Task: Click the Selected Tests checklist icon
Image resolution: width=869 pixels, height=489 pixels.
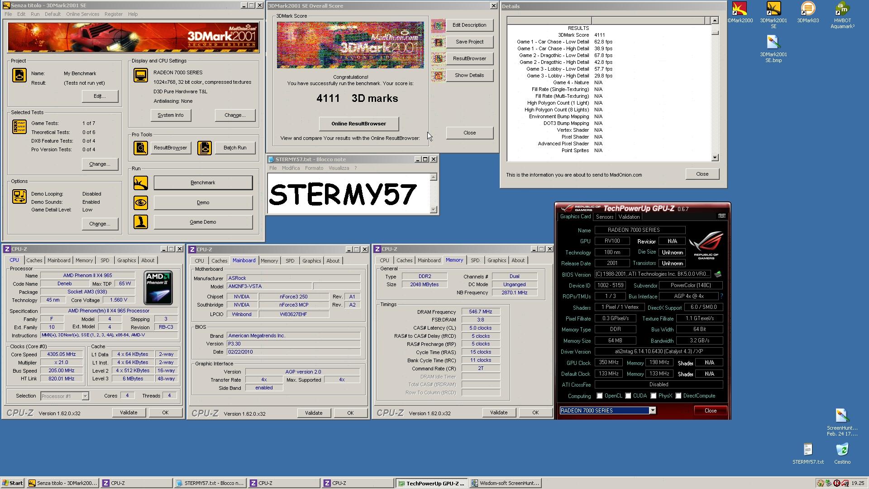Action: click(x=19, y=127)
